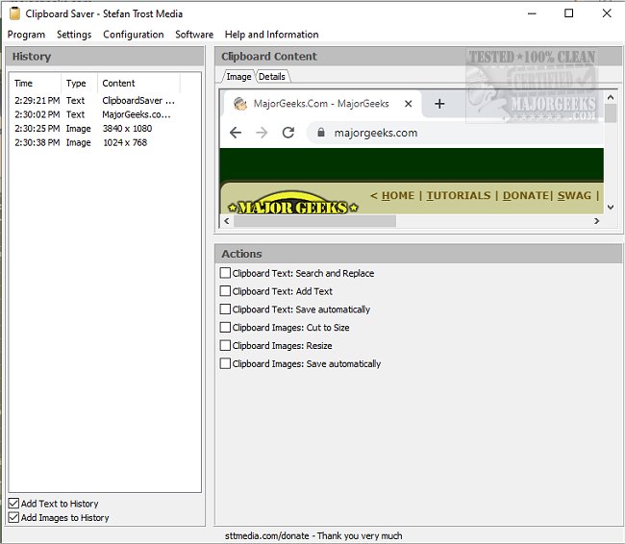The height and width of the screenshot is (544, 625).
Task: Click the Clipboard Saver title bar icon
Action: tap(13, 13)
